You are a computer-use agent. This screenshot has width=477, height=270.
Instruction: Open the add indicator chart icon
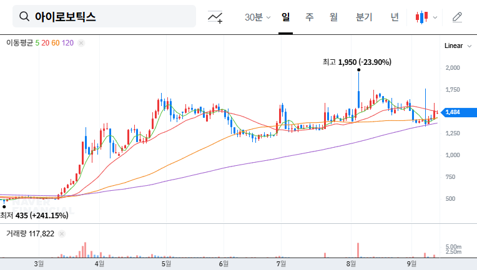215,17
